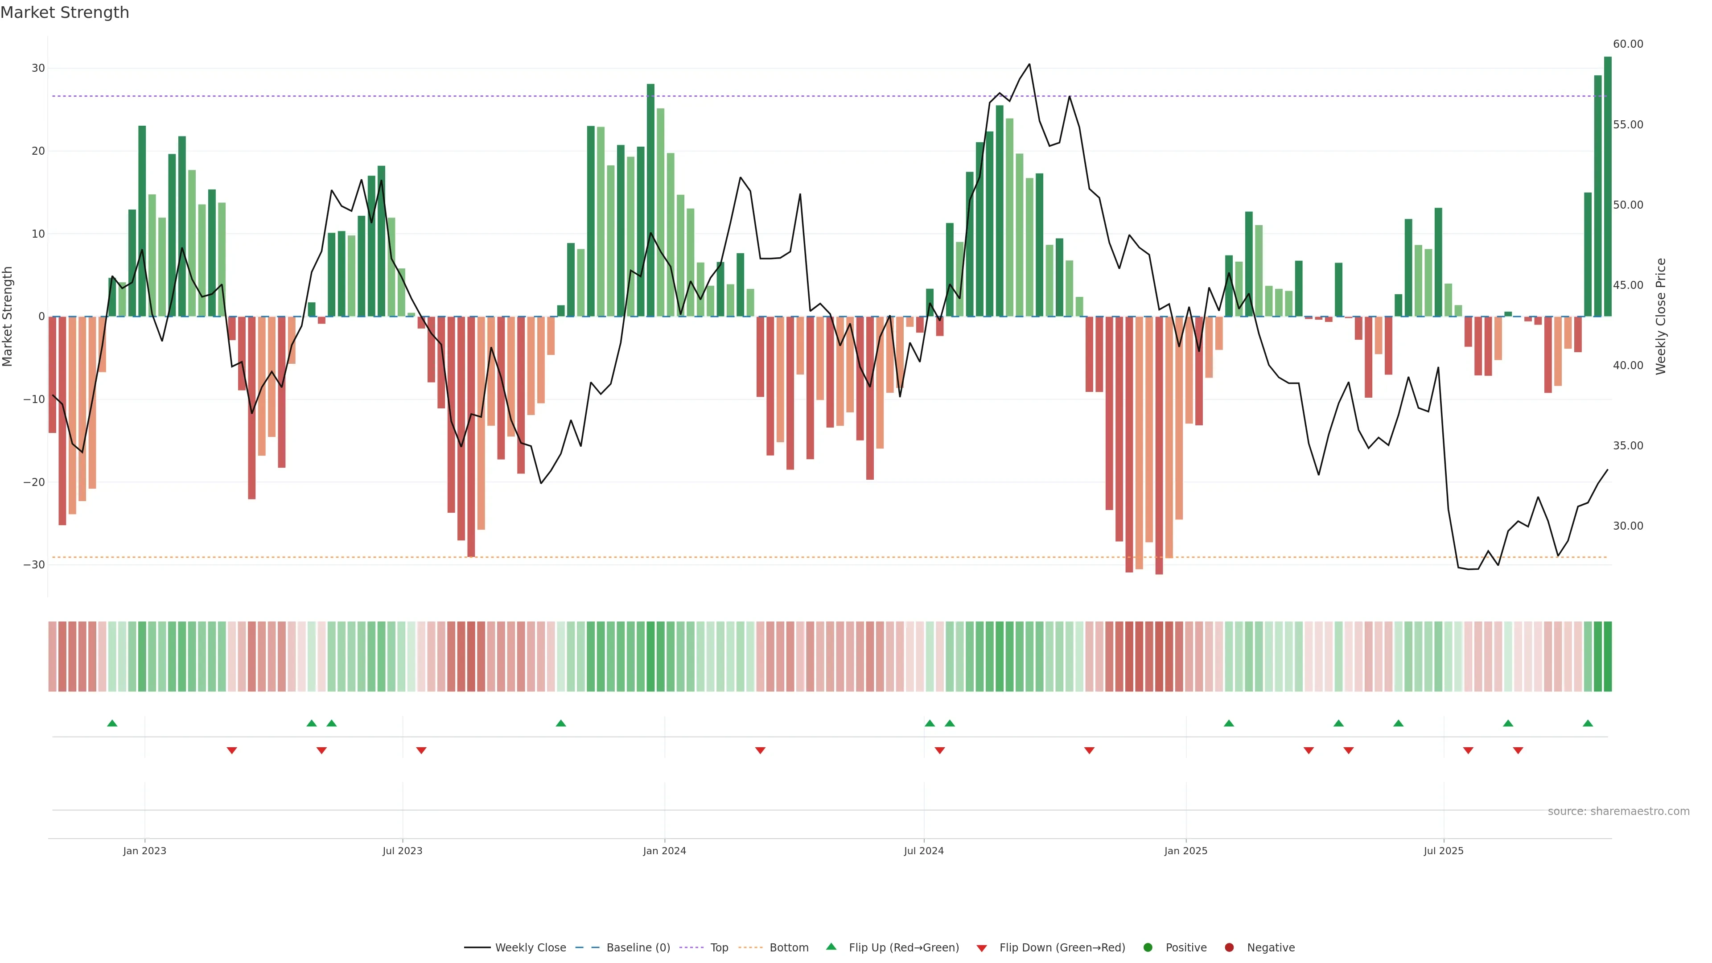Click the Jul 2025 x-axis label
The image size is (1712, 963).
pyautogui.click(x=1443, y=850)
